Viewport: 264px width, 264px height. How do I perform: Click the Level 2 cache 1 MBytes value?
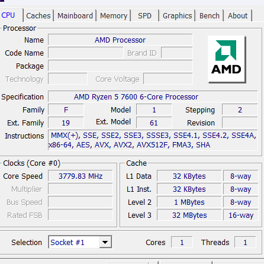pyautogui.click(x=189, y=202)
